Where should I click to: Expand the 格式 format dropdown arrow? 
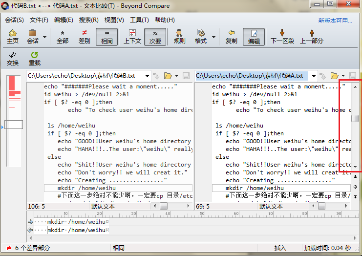213,37
